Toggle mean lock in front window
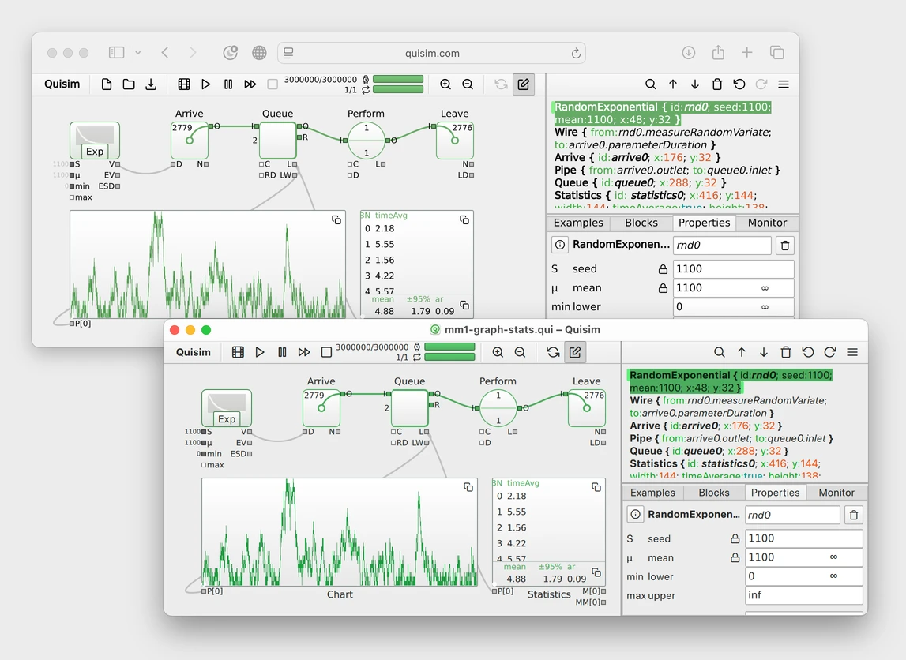Screen dimensions: 906x660 [735, 558]
